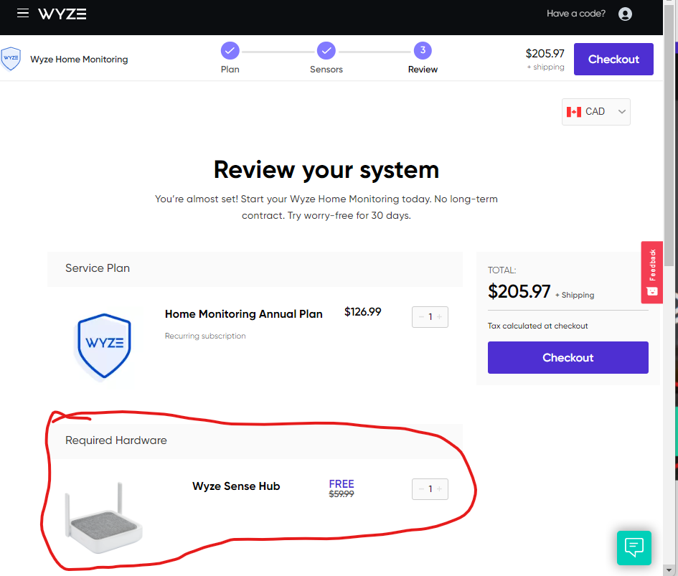The height and width of the screenshot is (576, 678).
Task: Open the user account profile icon
Action: pos(625,14)
